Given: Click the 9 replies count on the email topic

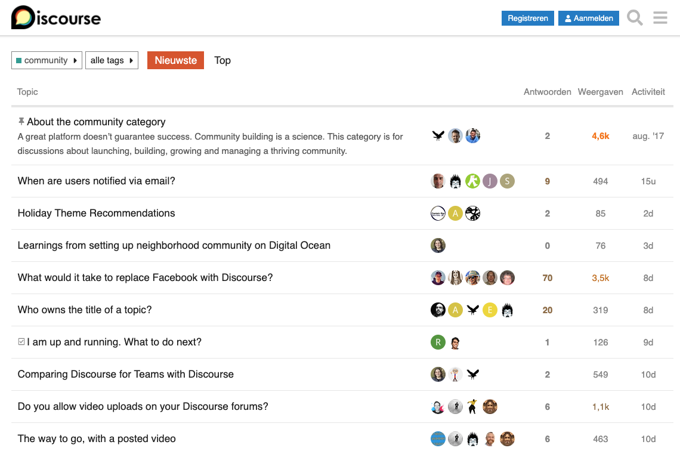Looking at the screenshot, I should click(x=548, y=181).
